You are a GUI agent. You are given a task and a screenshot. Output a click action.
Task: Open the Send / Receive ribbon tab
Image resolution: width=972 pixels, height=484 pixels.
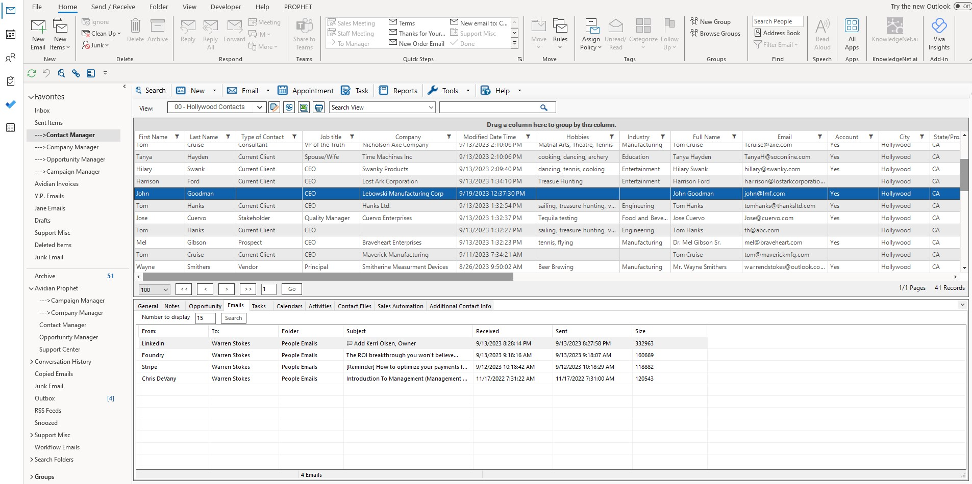[x=113, y=7]
